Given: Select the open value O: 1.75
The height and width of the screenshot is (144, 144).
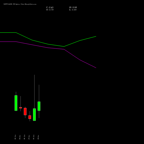Looking at the screenshot, I should pos(50,10).
